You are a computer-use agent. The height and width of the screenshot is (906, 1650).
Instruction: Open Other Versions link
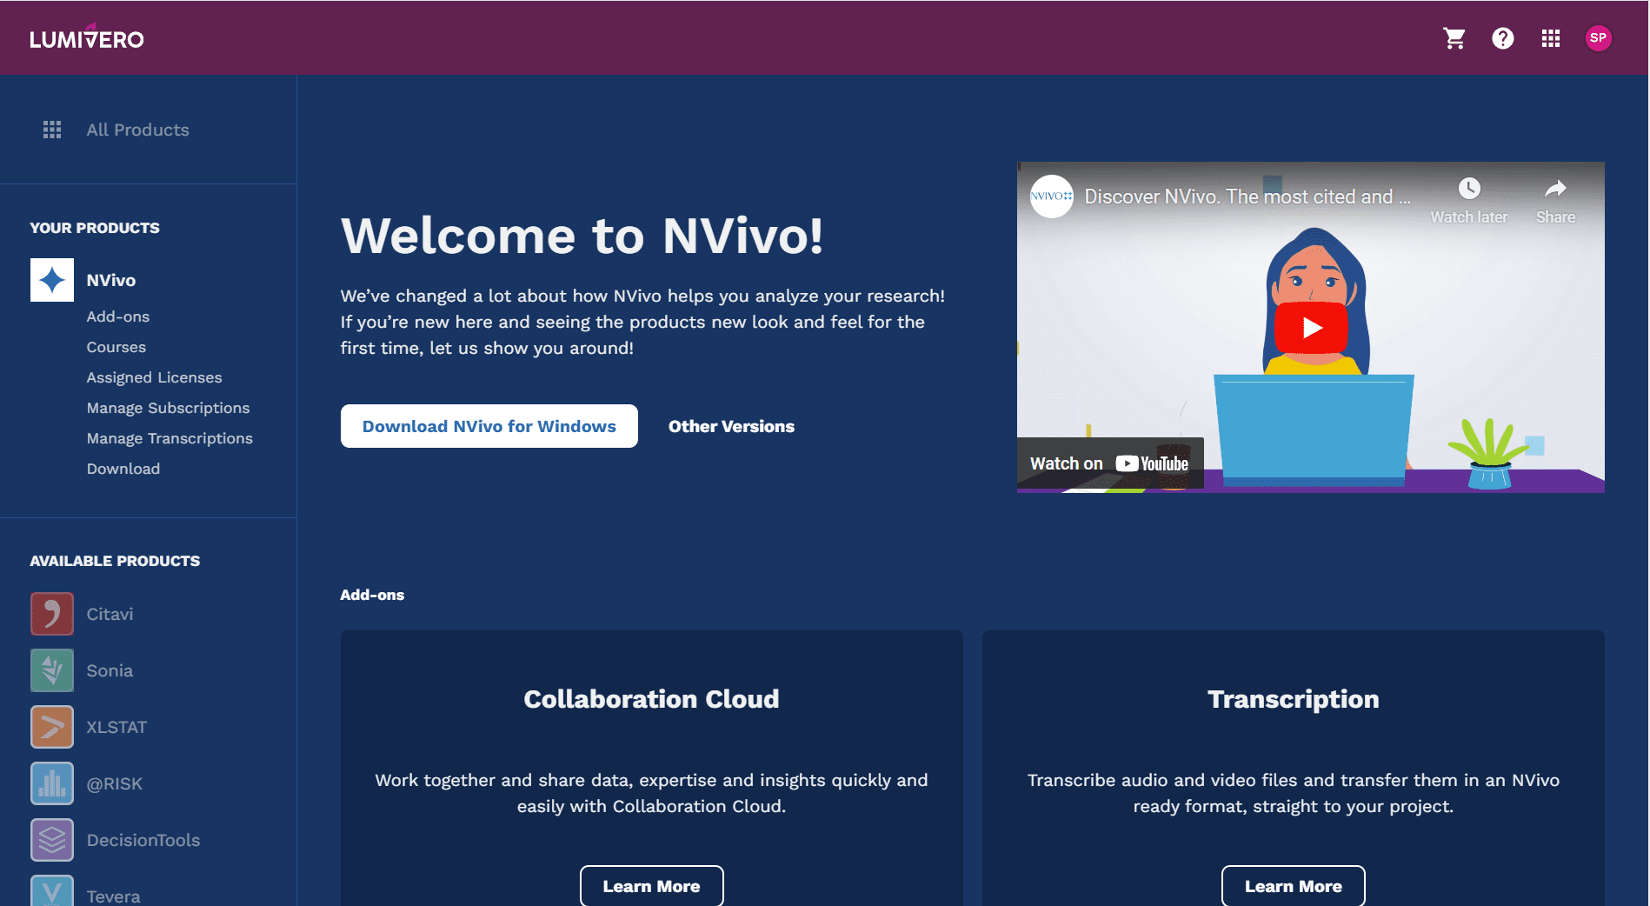tap(731, 426)
